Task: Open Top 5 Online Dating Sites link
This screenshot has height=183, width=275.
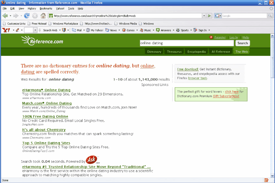Action: (46, 143)
